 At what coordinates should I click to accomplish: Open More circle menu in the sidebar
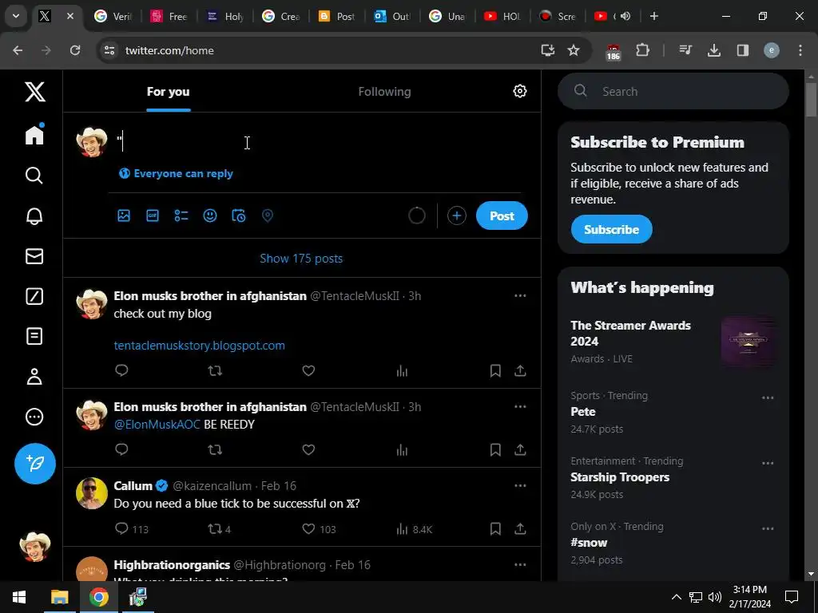pos(34,417)
